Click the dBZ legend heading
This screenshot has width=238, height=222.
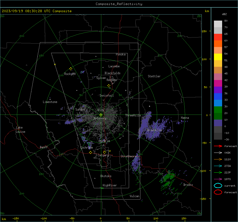[x=224, y=14]
